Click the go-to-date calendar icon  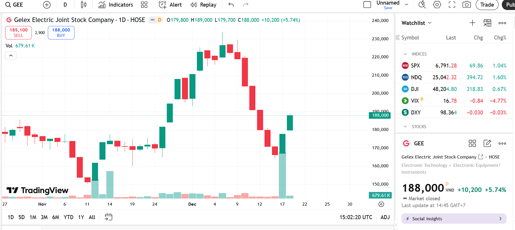coord(109,217)
